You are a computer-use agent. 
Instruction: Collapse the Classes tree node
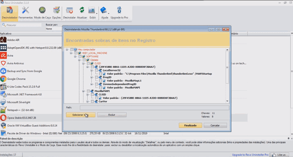pos(79,60)
